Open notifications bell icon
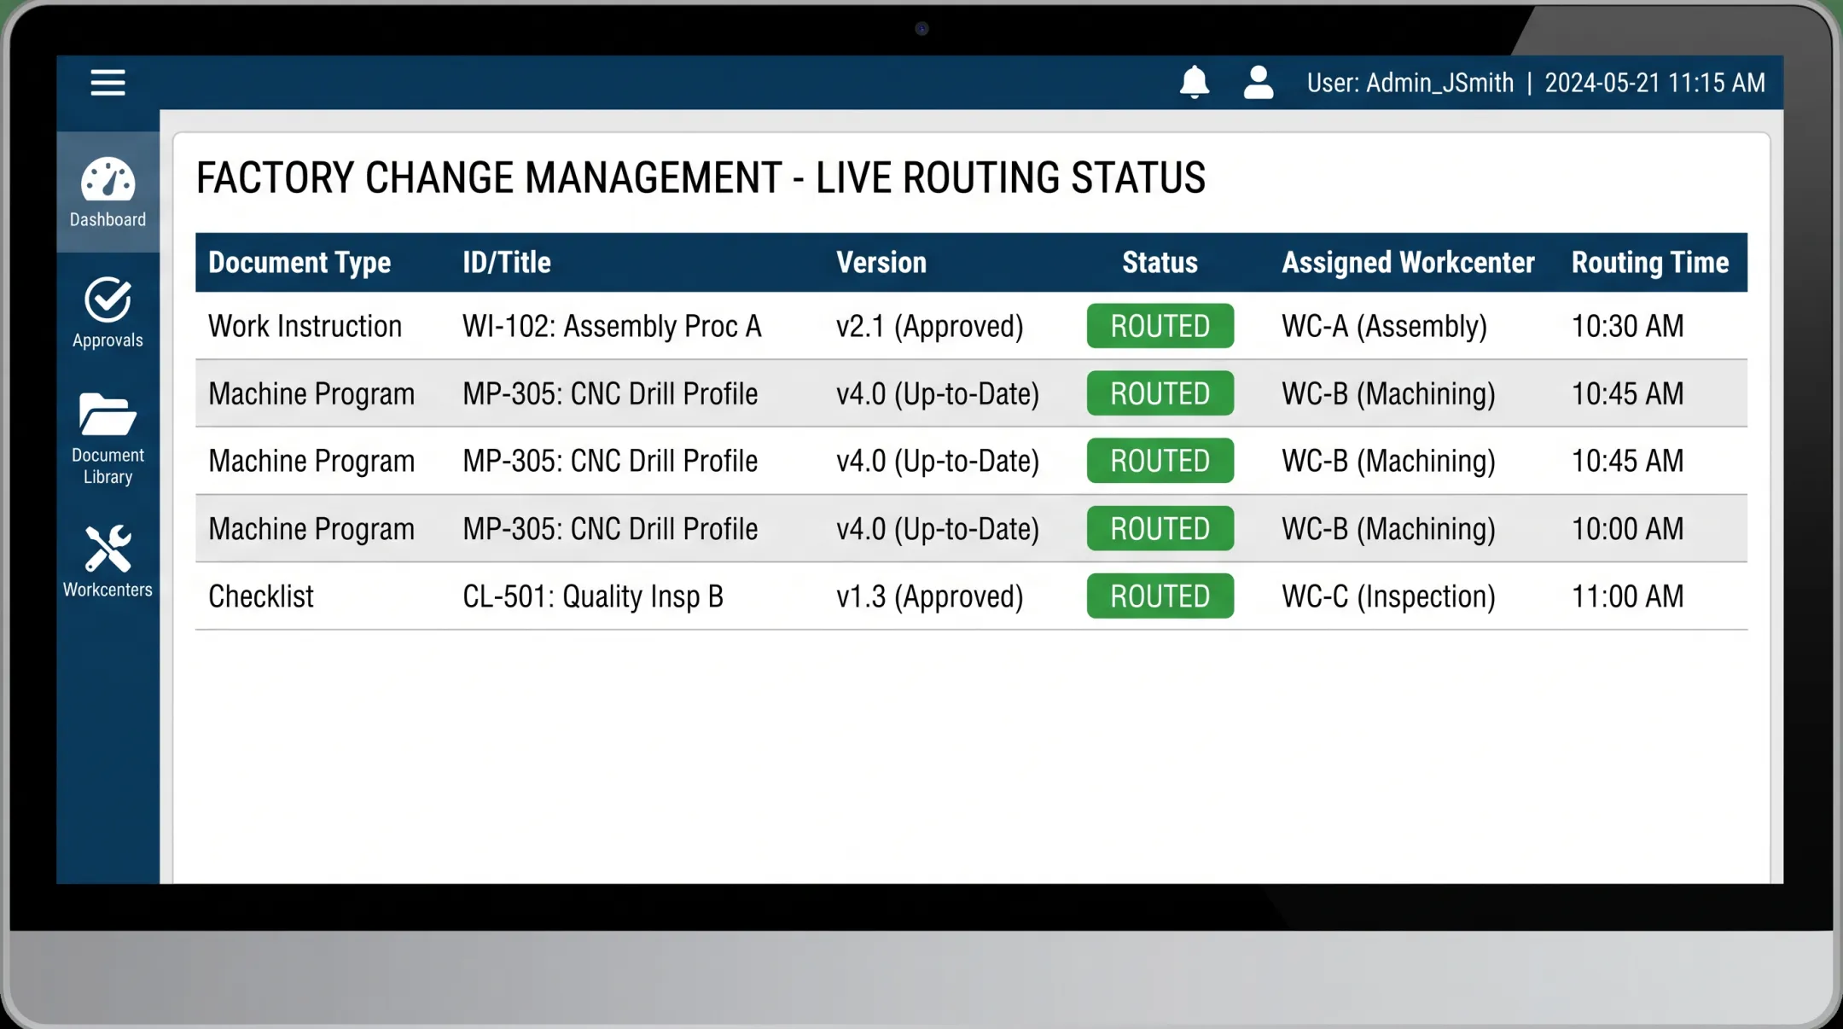 (1195, 82)
